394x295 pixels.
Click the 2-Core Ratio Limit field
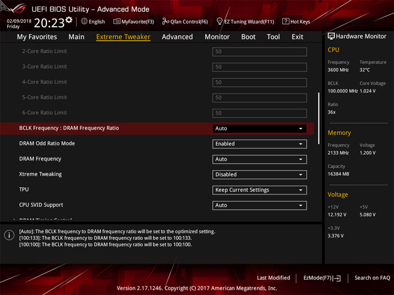point(259,52)
